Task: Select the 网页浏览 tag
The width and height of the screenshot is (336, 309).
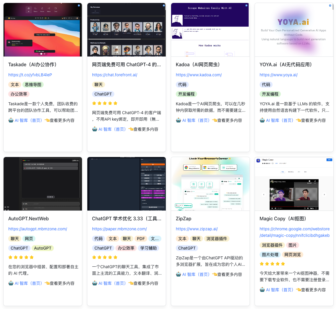Action: point(293,255)
